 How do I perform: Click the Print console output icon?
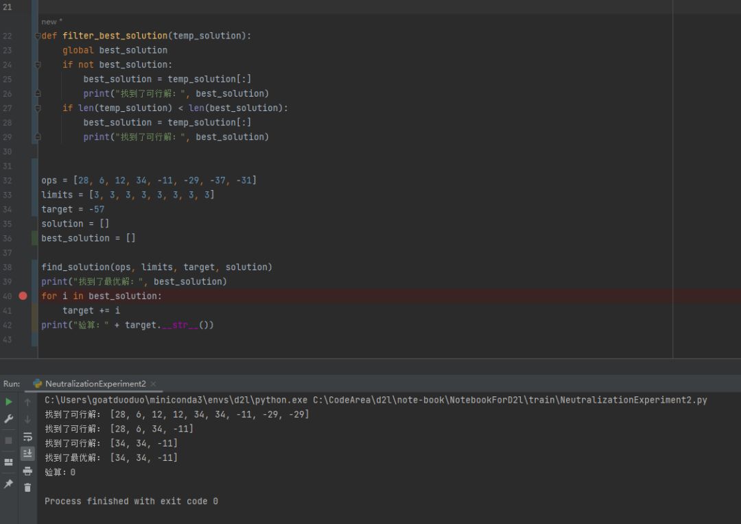[x=27, y=471]
